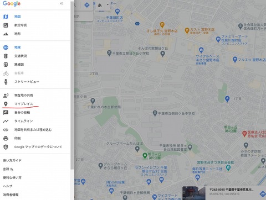Choose the 交通状況 menu label

(x=21, y=56)
